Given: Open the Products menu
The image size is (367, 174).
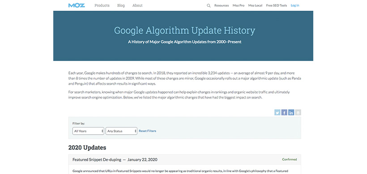Looking at the screenshot, I should (102, 5).
